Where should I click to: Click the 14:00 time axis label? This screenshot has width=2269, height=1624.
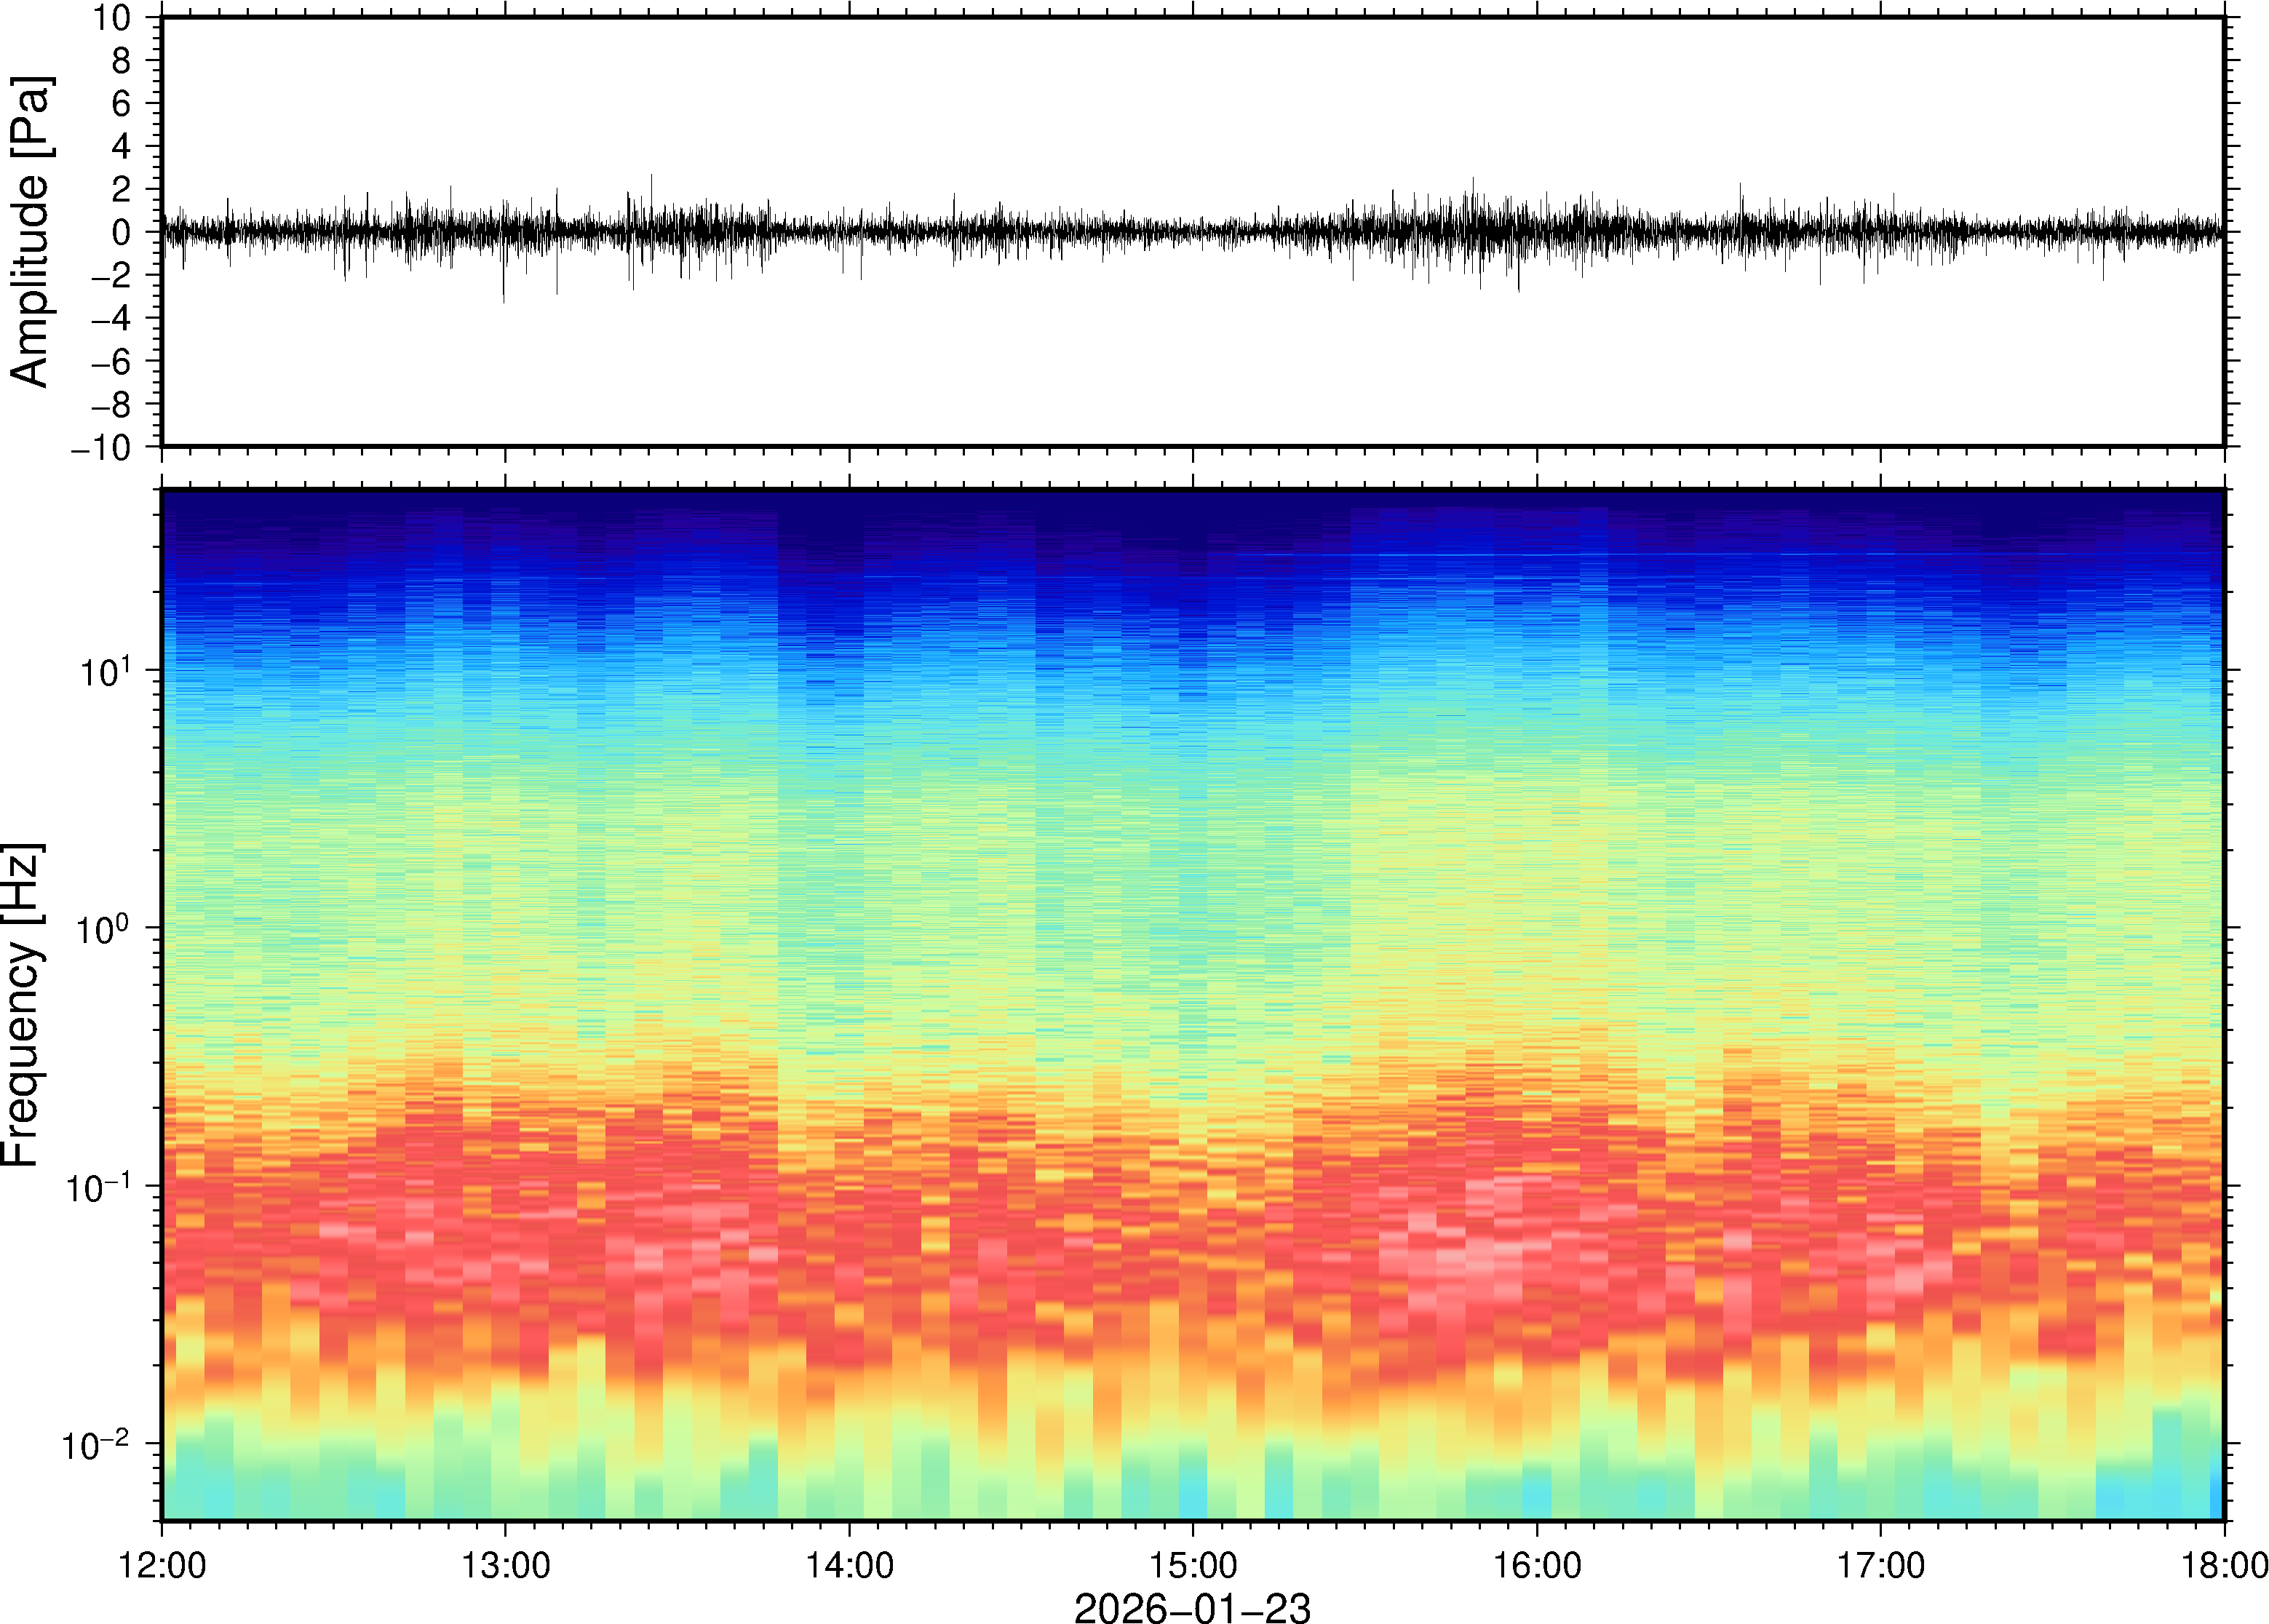click(x=849, y=1565)
